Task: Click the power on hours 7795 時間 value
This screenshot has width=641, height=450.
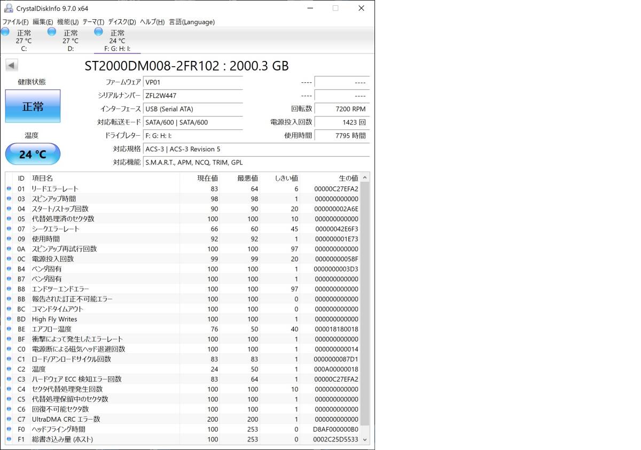Action: [342, 136]
